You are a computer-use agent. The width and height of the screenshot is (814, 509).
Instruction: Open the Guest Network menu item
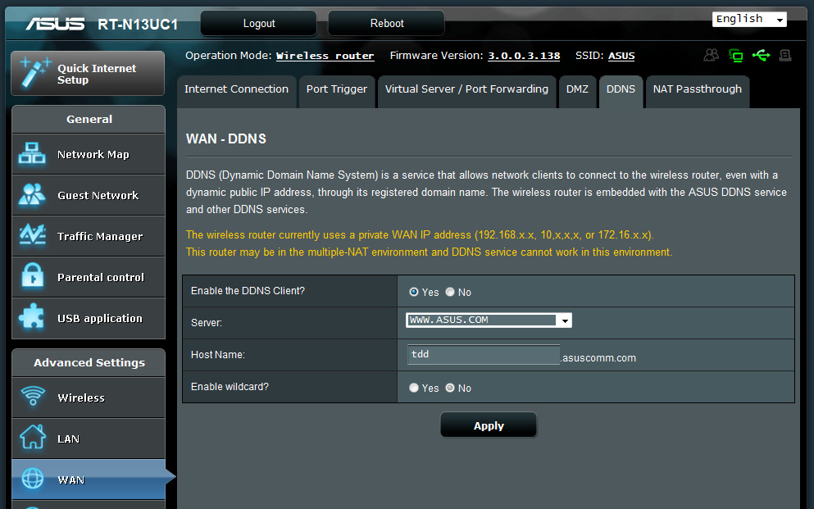pyautogui.click(x=89, y=195)
